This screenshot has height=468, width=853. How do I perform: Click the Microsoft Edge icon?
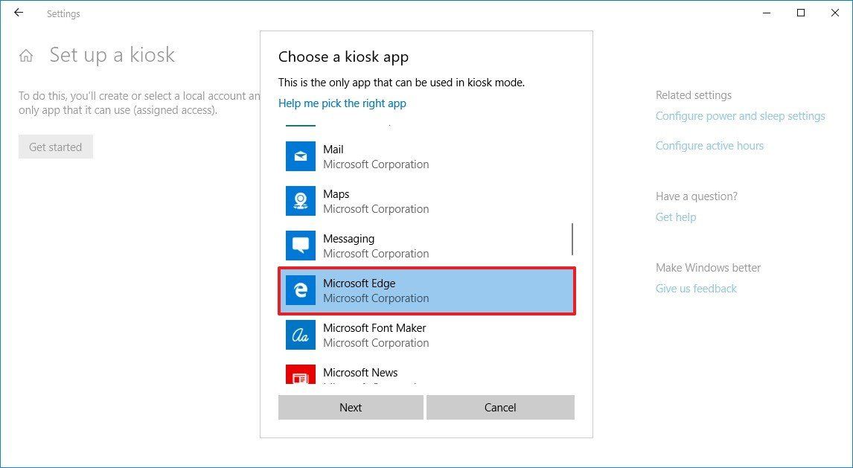point(301,290)
